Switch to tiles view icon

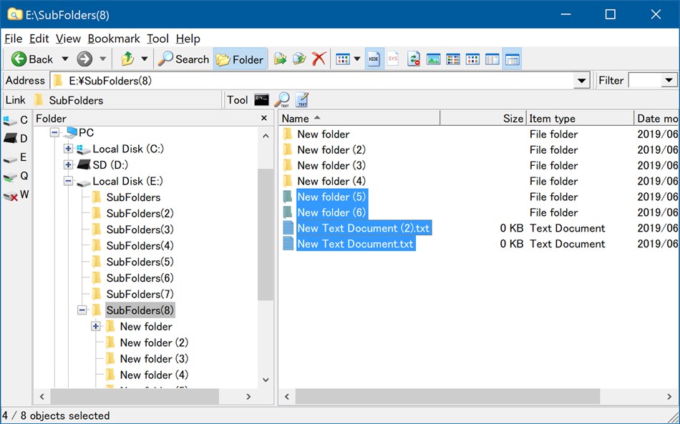[453, 59]
